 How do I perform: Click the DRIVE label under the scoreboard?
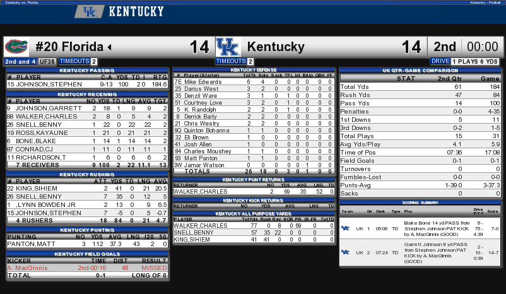[x=440, y=61]
